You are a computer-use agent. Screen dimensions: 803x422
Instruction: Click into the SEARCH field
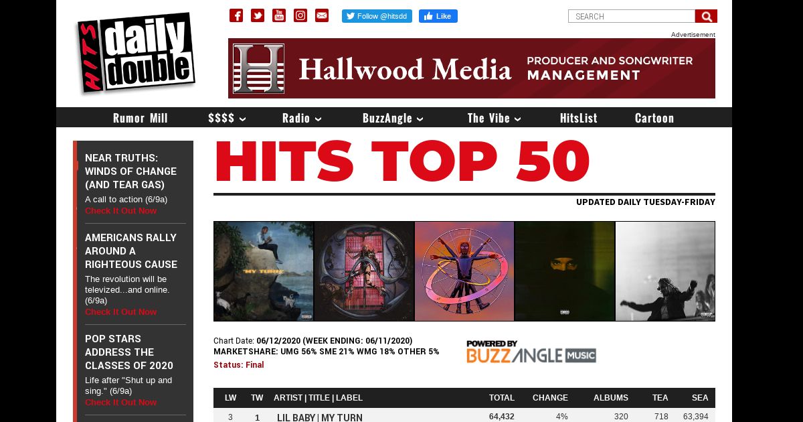[x=632, y=16]
